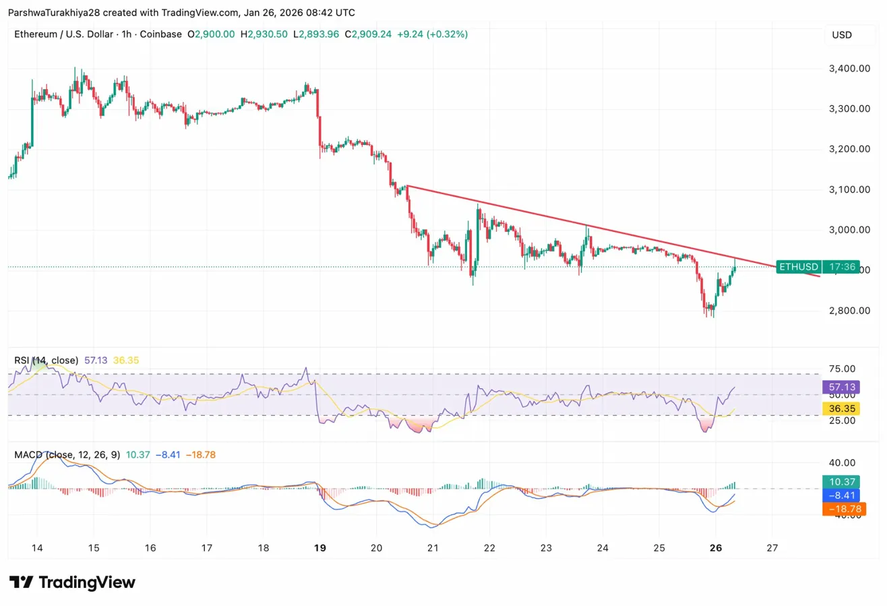The width and height of the screenshot is (887, 606).
Task: Open the USD currency selector
Action: (843, 34)
